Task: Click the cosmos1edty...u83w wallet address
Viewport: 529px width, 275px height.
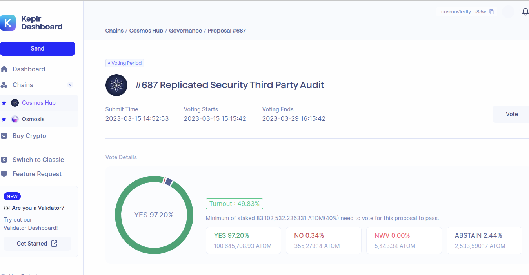Action: pos(464,12)
